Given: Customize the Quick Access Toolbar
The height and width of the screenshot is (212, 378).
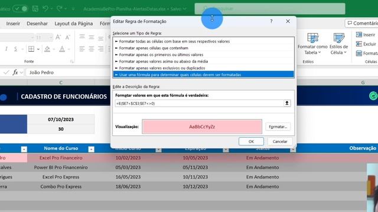Looking at the screenshot, I should [x=73, y=9].
